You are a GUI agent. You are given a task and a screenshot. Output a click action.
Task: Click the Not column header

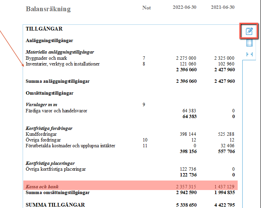point(146,8)
